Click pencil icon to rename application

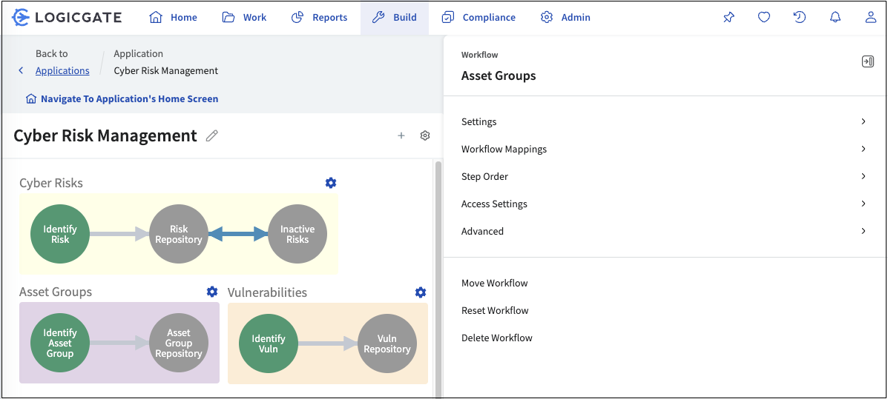coord(212,135)
